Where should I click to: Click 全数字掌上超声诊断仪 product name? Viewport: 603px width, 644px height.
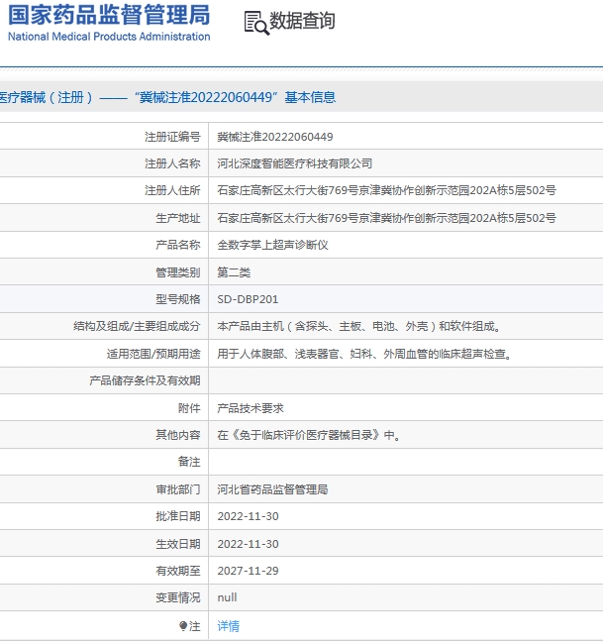[272, 245]
